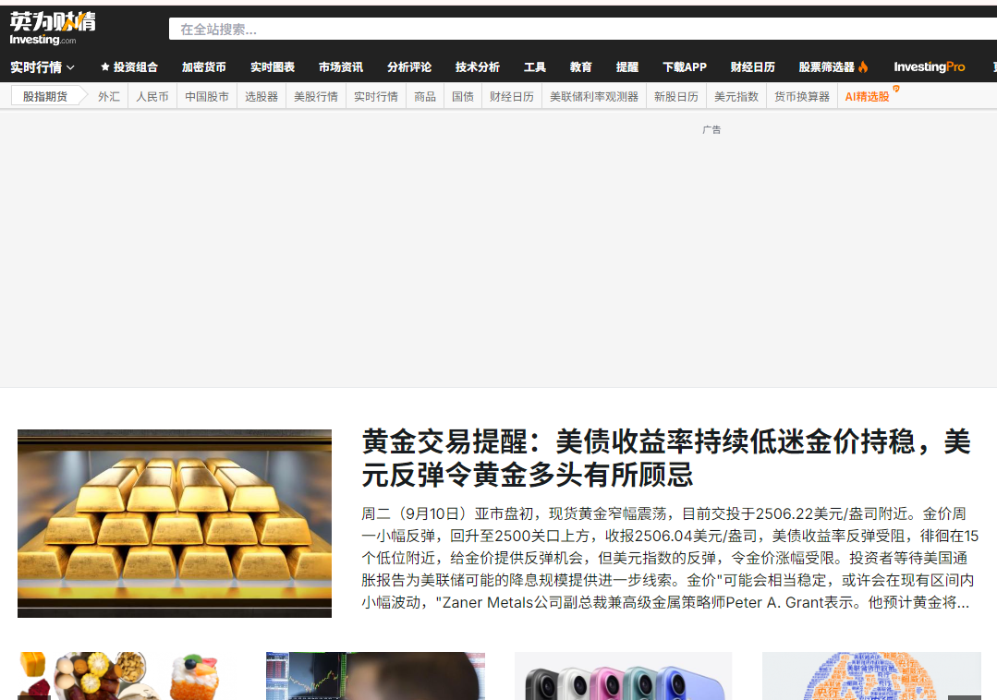Select the 中国股市 sub-navigation link
997x700 pixels.
click(207, 97)
